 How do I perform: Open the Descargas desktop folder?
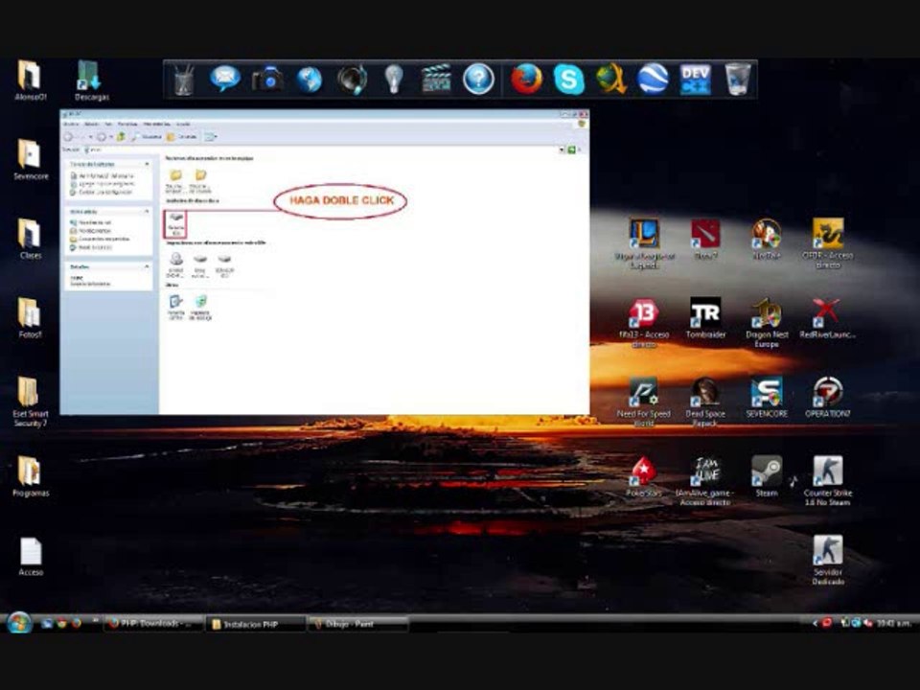[92, 80]
